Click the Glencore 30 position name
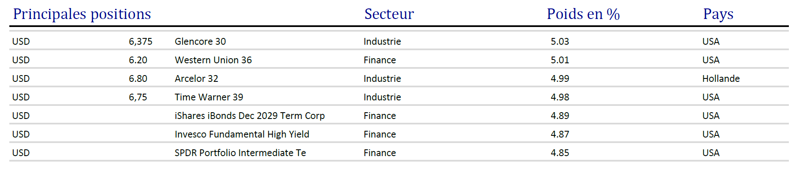Image resolution: width=802 pixels, height=170 pixels. tap(200, 41)
